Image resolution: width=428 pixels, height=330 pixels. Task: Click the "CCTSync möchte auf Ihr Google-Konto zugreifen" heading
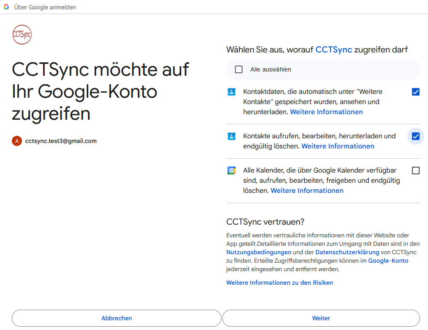point(101,91)
